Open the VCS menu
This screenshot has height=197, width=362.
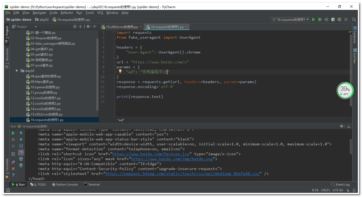click(x=100, y=13)
